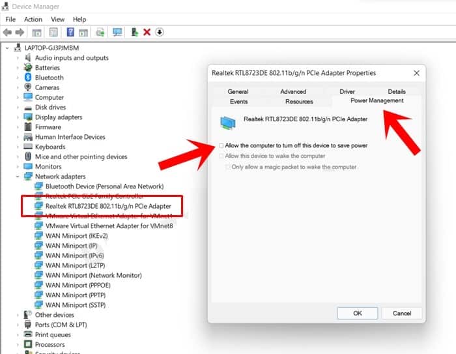Switch to the Details tab
The height and width of the screenshot is (354, 456).
click(397, 91)
